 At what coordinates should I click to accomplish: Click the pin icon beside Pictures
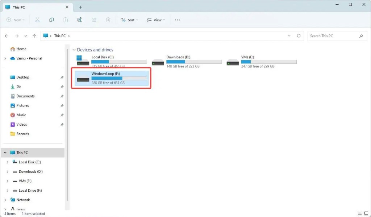click(62, 105)
